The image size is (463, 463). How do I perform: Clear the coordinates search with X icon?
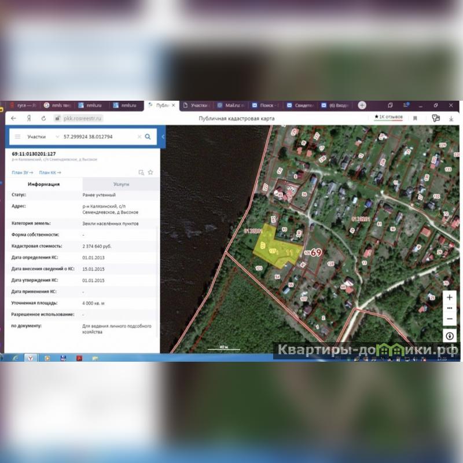(139, 137)
